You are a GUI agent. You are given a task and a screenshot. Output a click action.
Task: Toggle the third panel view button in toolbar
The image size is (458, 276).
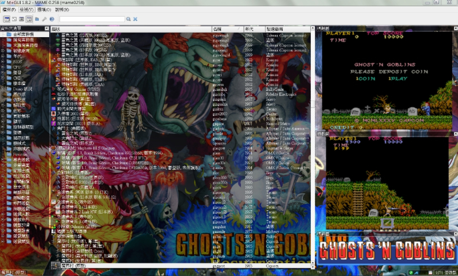click(22, 19)
